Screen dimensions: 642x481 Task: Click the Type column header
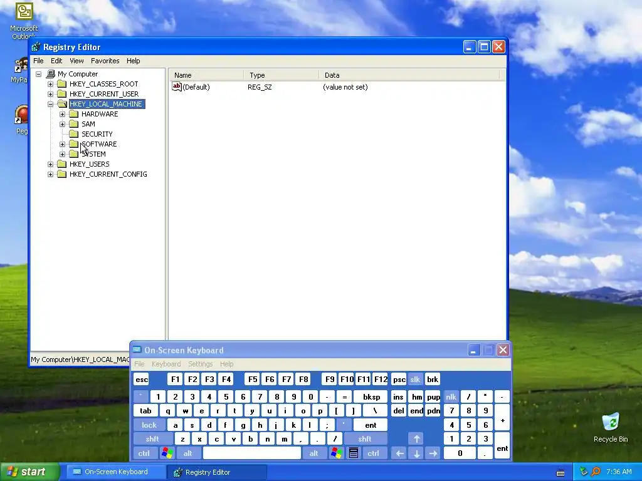point(282,75)
